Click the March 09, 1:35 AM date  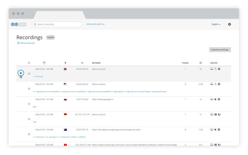44,145
